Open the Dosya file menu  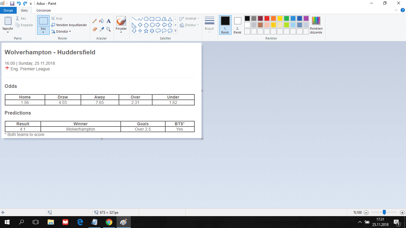8,10
